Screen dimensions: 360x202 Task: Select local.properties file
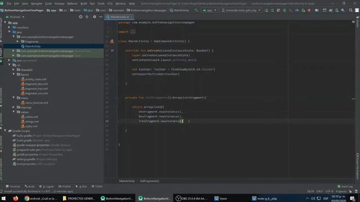click(x=26, y=164)
